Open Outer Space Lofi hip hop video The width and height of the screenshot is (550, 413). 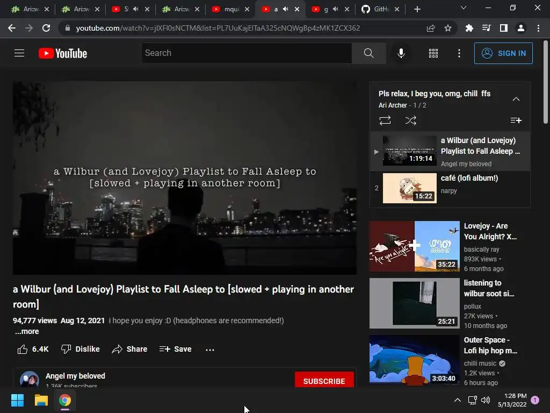[490, 345]
